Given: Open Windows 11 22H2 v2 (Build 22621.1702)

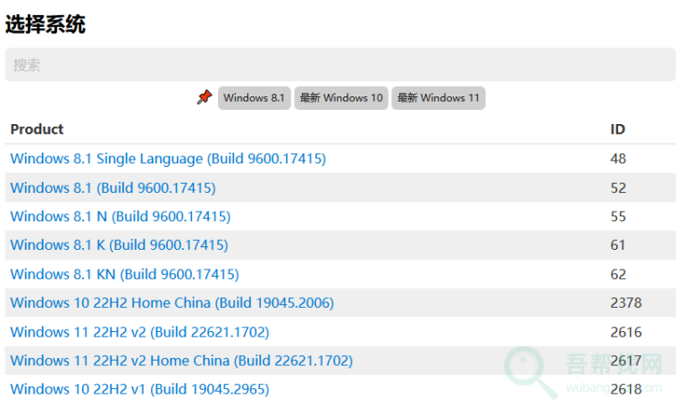Looking at the screenshot, I should point(139,332).
